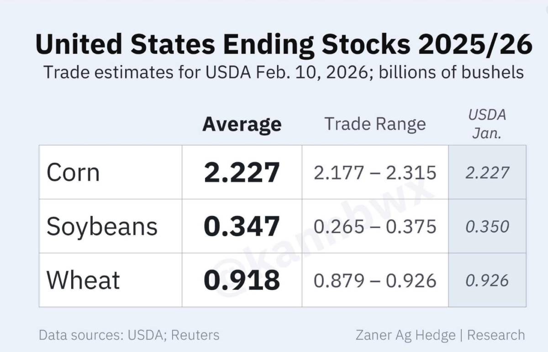Select the Wheat row label
Screen dimensions: 548x352
83,280
